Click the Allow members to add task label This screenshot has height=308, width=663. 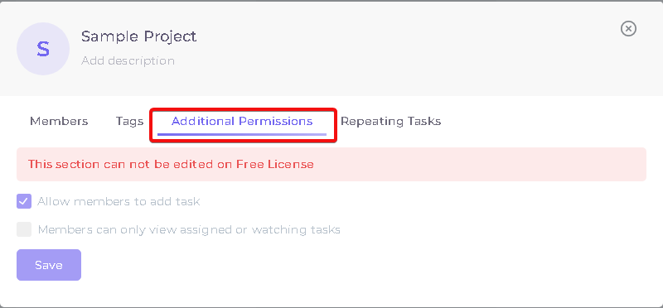[x=119, y=201]
